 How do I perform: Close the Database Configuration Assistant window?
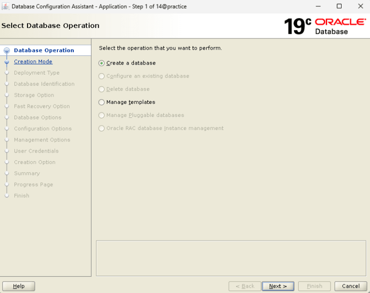click(360, 6)
